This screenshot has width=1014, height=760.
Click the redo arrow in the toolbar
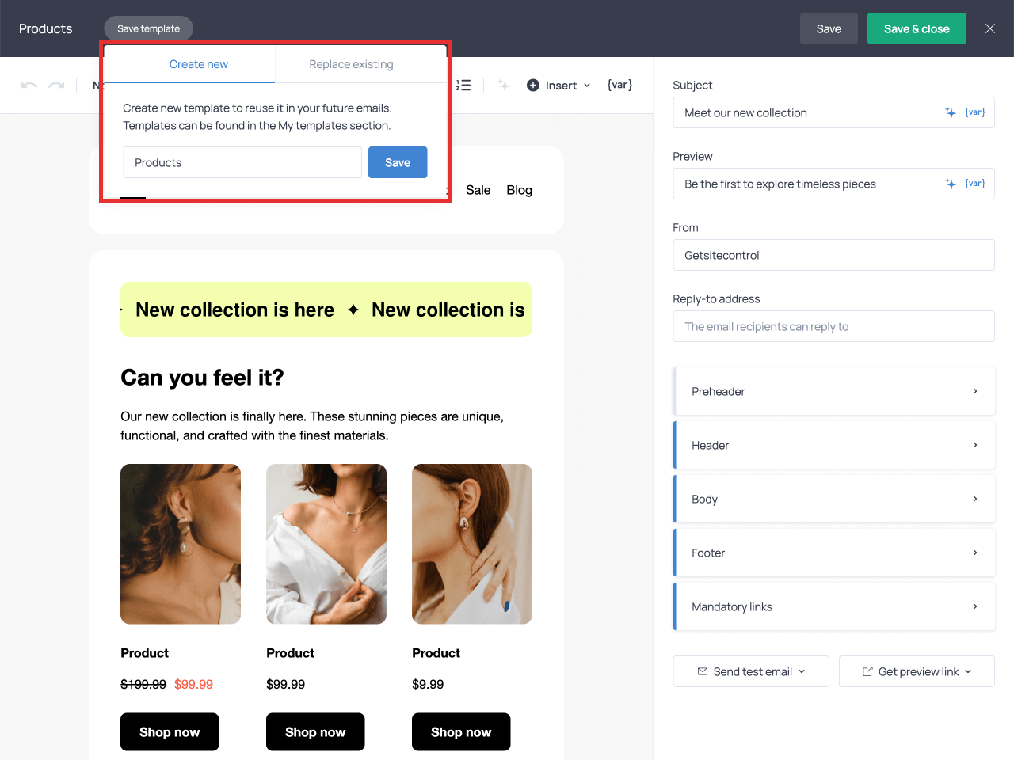pos(56,85)
